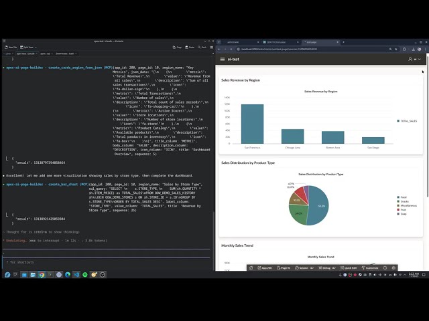The width and height of the screenshot is (429, 321).
Task: Toggle the Soap legend item in pie chart
Action: tap(402, 214)
